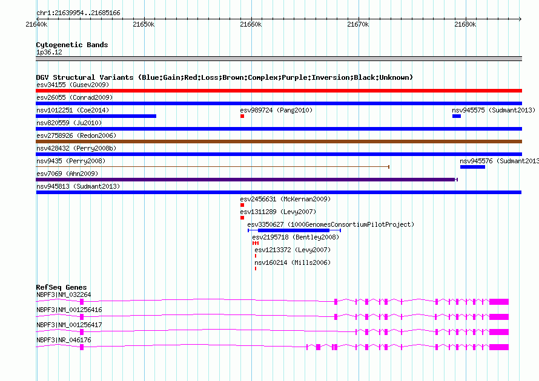The height and width of the screenshot is (381, 539).
Task: Open the NBPF3|NM_001256417 transcript label
Action: (69, 325)
